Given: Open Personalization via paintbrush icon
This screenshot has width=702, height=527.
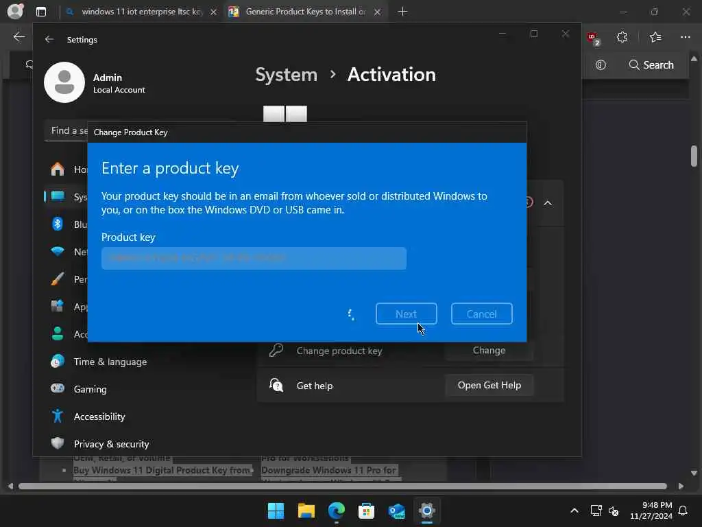Looking at the screenshot, I should click(x=58, y=279).
